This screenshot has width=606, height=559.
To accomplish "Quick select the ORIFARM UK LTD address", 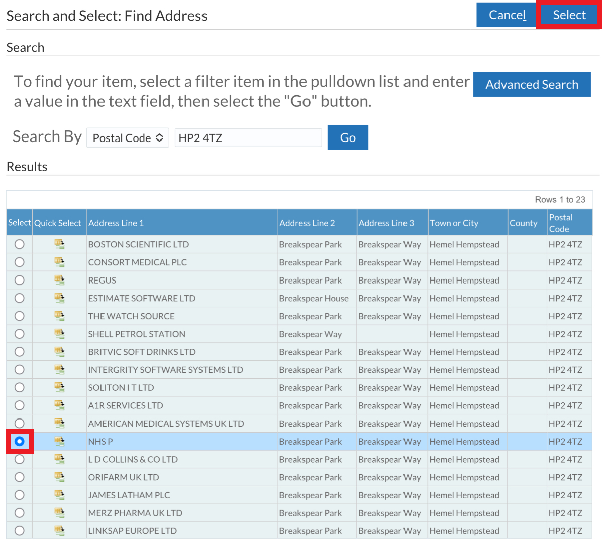I will [59, 477].
